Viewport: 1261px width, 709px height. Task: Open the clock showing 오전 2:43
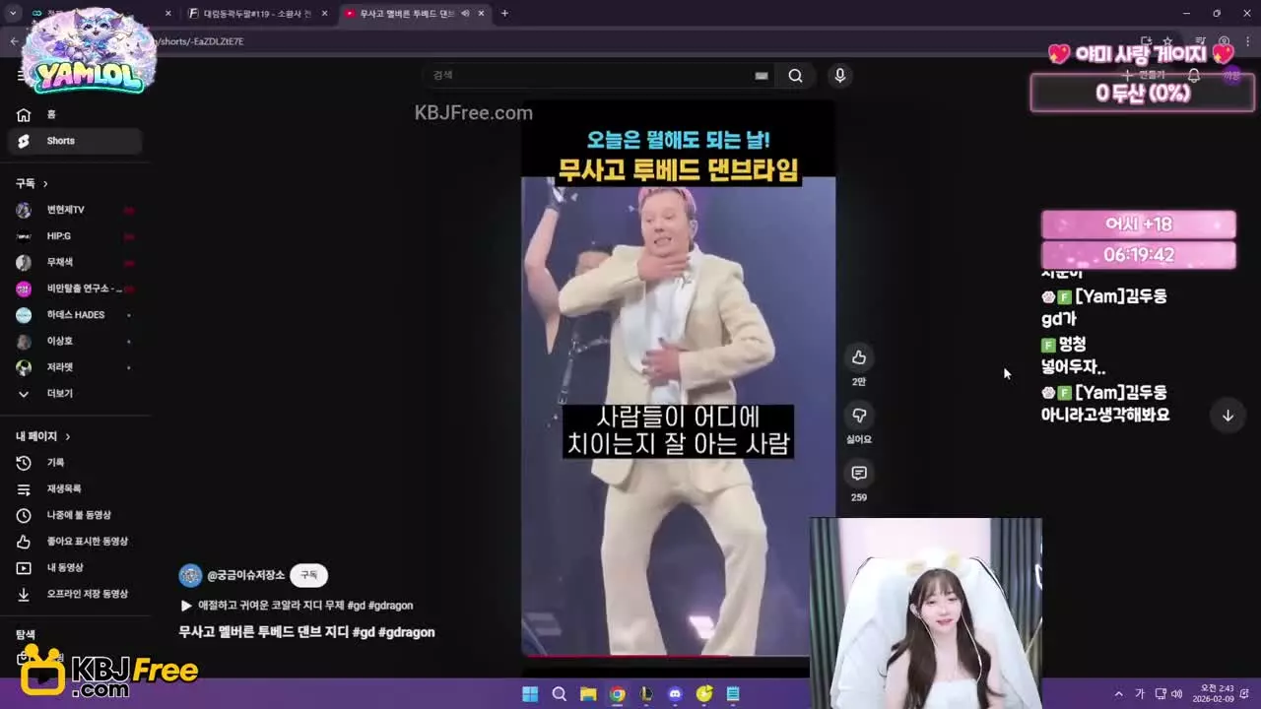1212,694
